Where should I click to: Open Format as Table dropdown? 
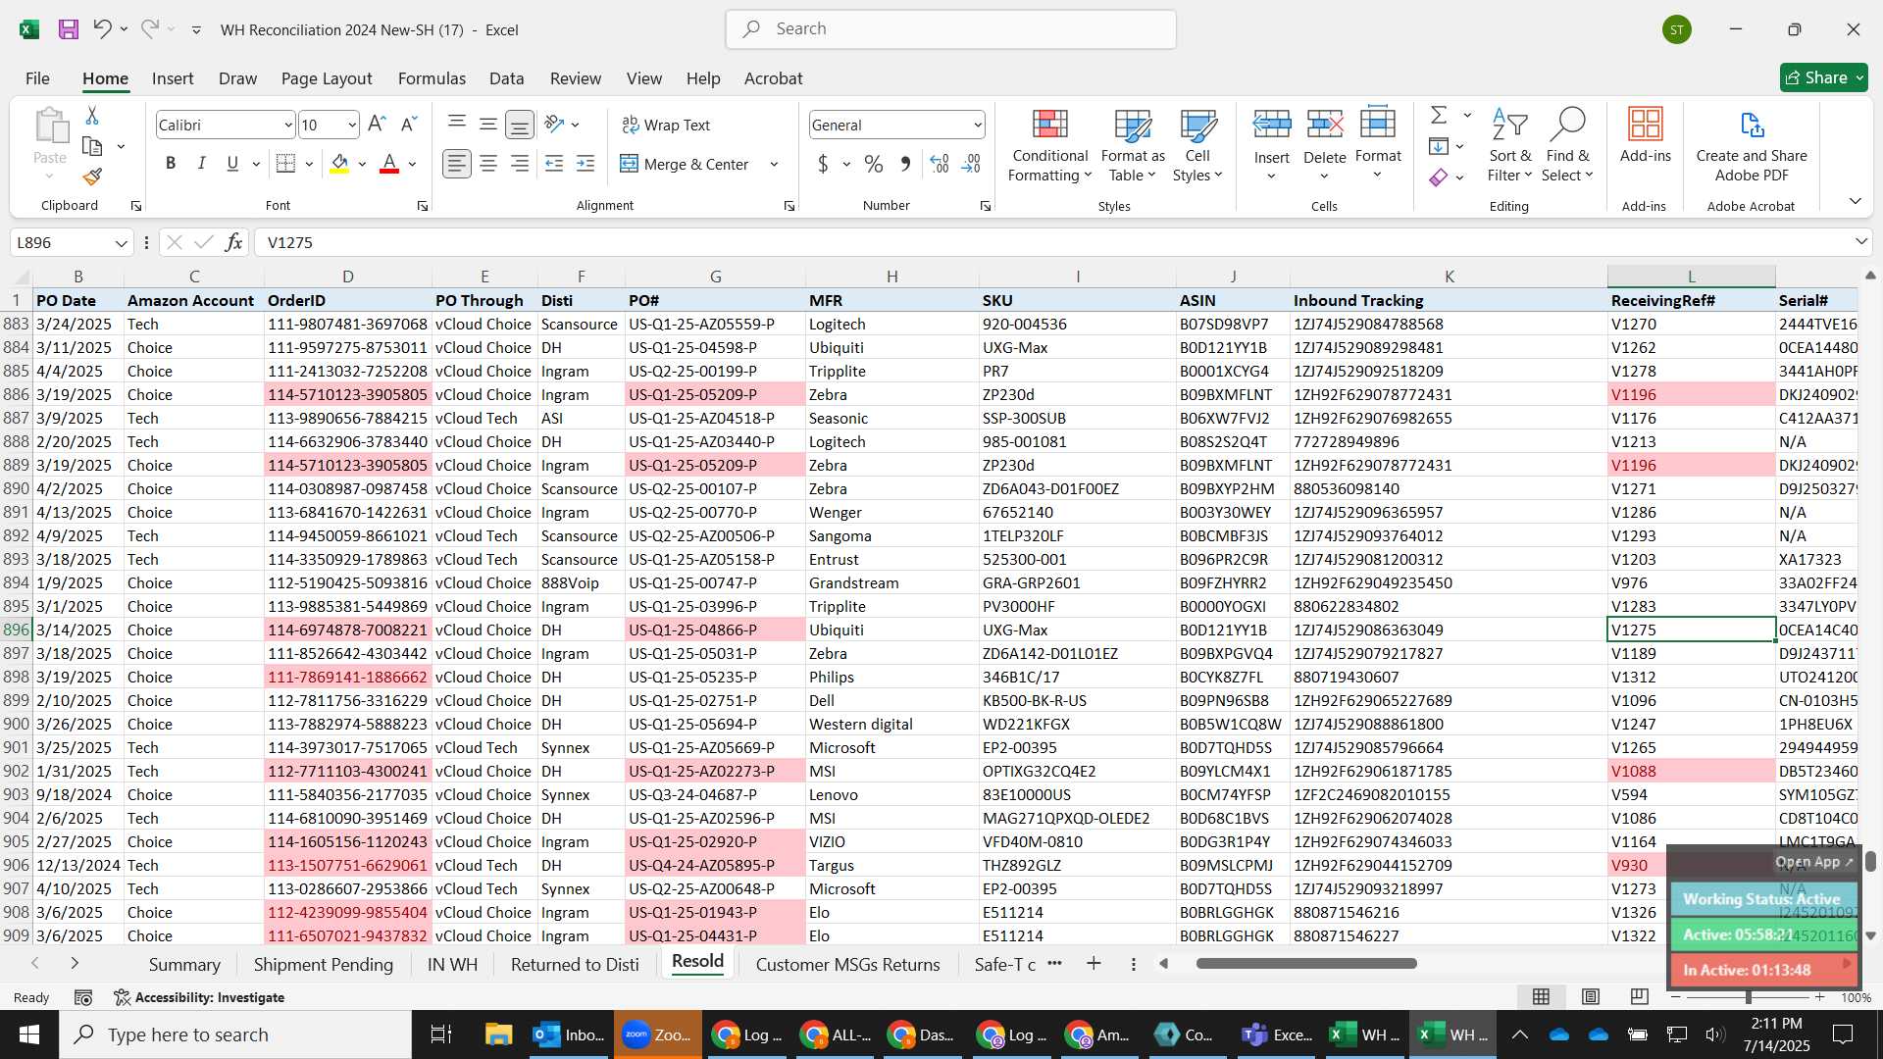pyautogui.click(x=1132, y=145)
